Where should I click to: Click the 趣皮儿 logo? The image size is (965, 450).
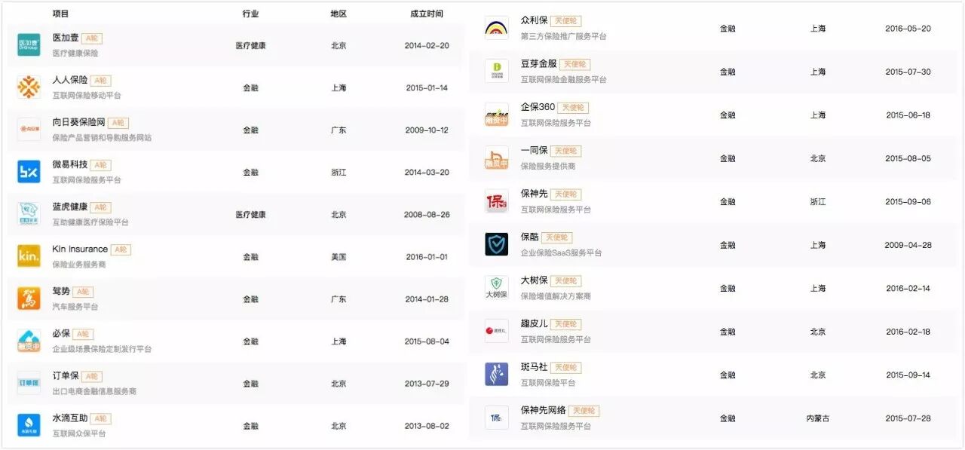tap(496, 331)
